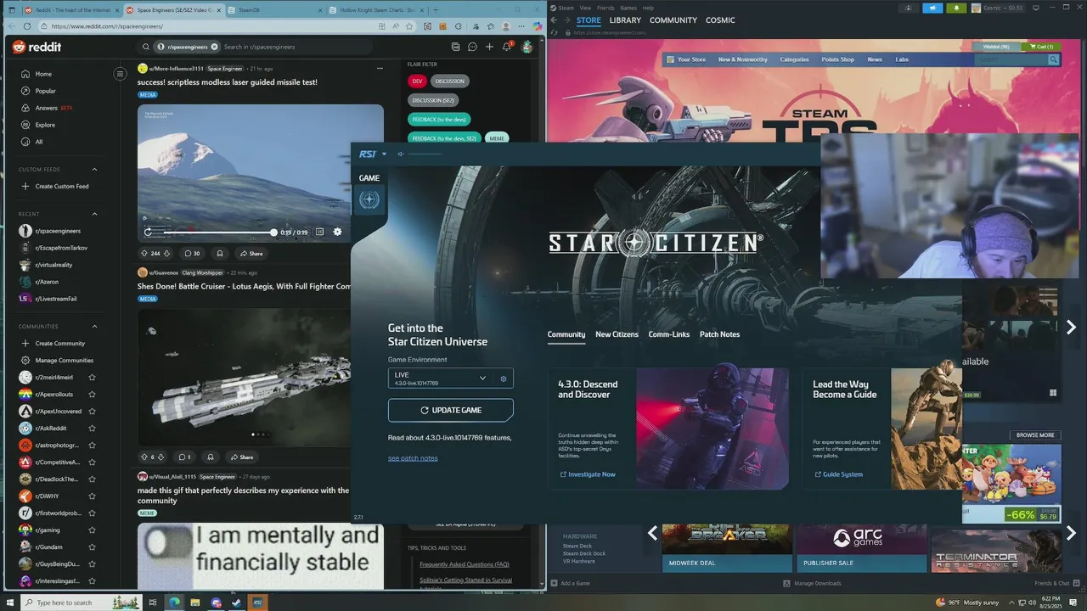This screenshot has height=611, width=1087.
Task: Open Reddit chat icon in header
Action: [x=472, y=47]
